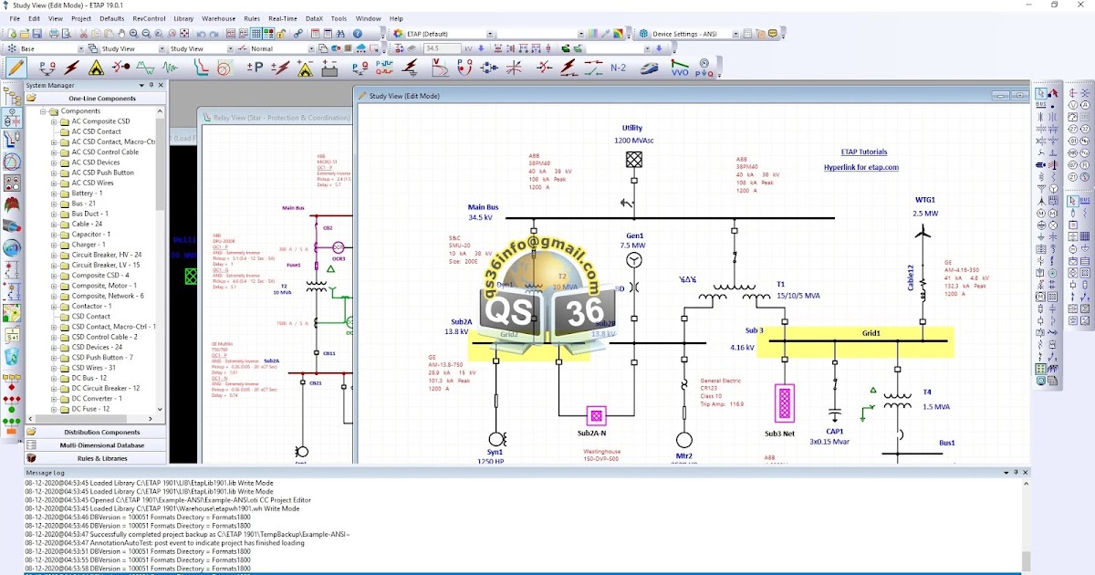The image size is (1095, 575).
Task: Open the N-2 contingency analysis mode
Action: point(618,68)
